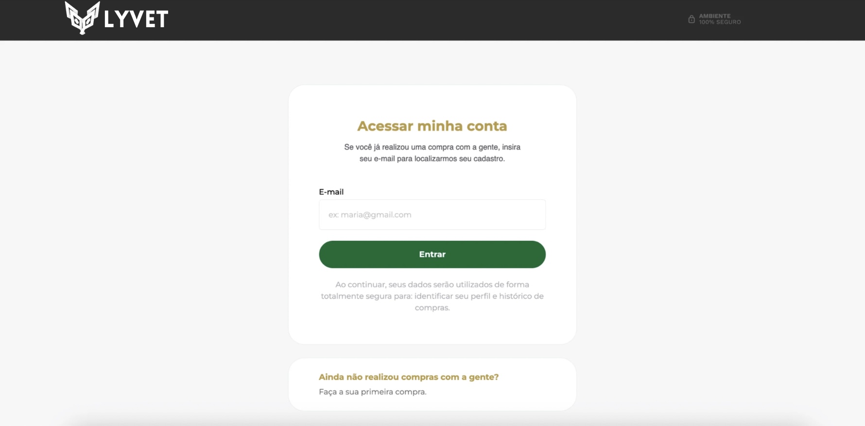The image size is (865, 426).
Task: Click the padlock security icon
Action: pyautogui.click(x=692, y=19)
